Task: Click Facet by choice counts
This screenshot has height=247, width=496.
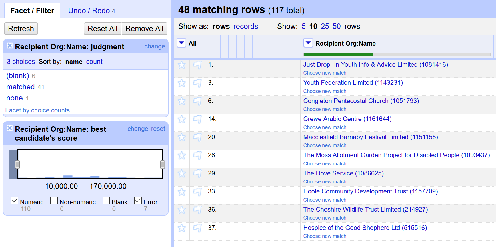Action: [37, 110]
